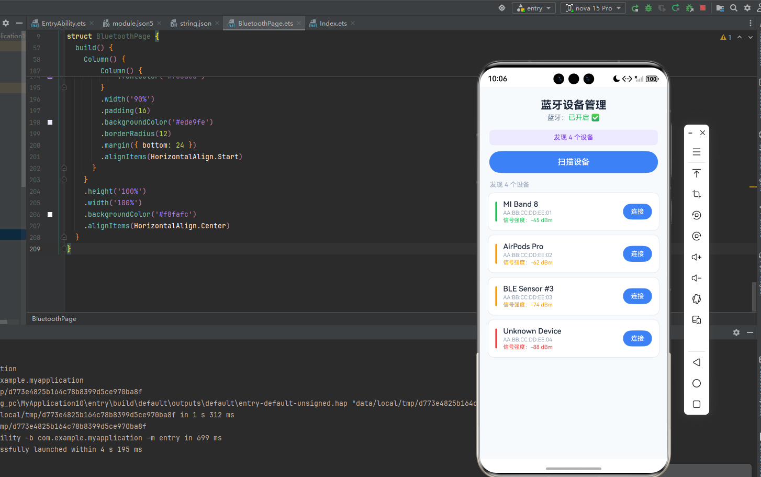Minimize the emulator sidebar toolbar
Image resolution: width=761 pixels, height=477 pixels.
(x=690, y=133)
